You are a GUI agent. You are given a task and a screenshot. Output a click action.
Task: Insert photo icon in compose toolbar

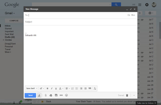[x=56, y=95]
